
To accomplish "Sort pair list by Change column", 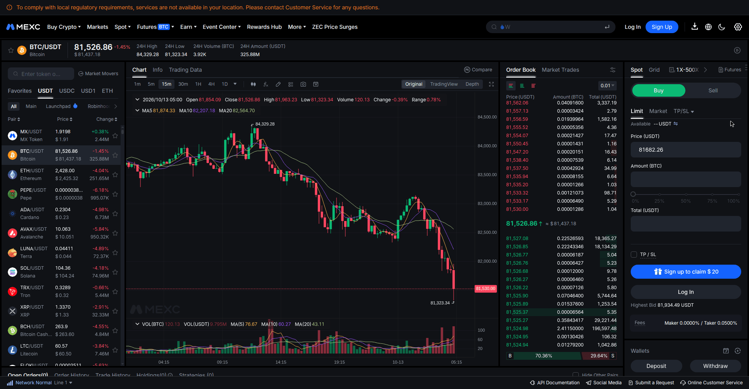I will tap(107, 119).
